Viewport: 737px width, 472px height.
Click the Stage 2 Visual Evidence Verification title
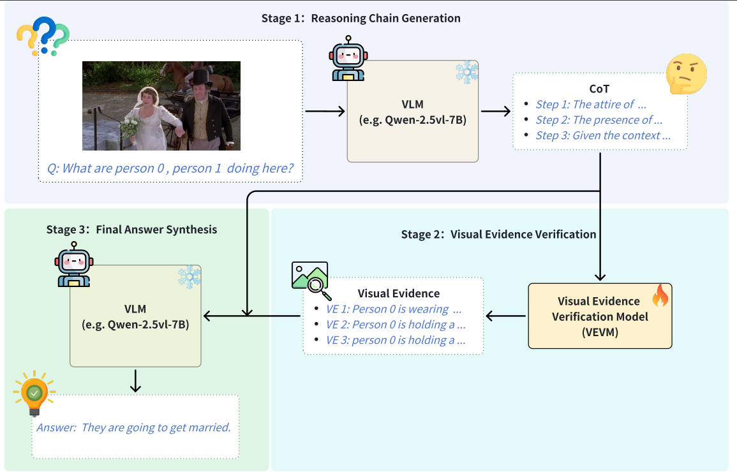498,234
